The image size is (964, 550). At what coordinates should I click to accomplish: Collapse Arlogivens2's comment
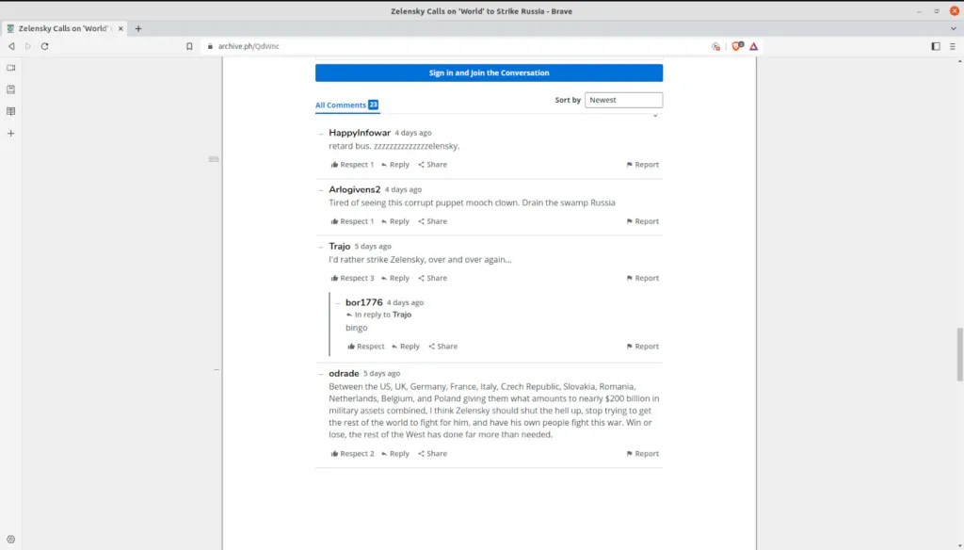(x=321, y=190)
